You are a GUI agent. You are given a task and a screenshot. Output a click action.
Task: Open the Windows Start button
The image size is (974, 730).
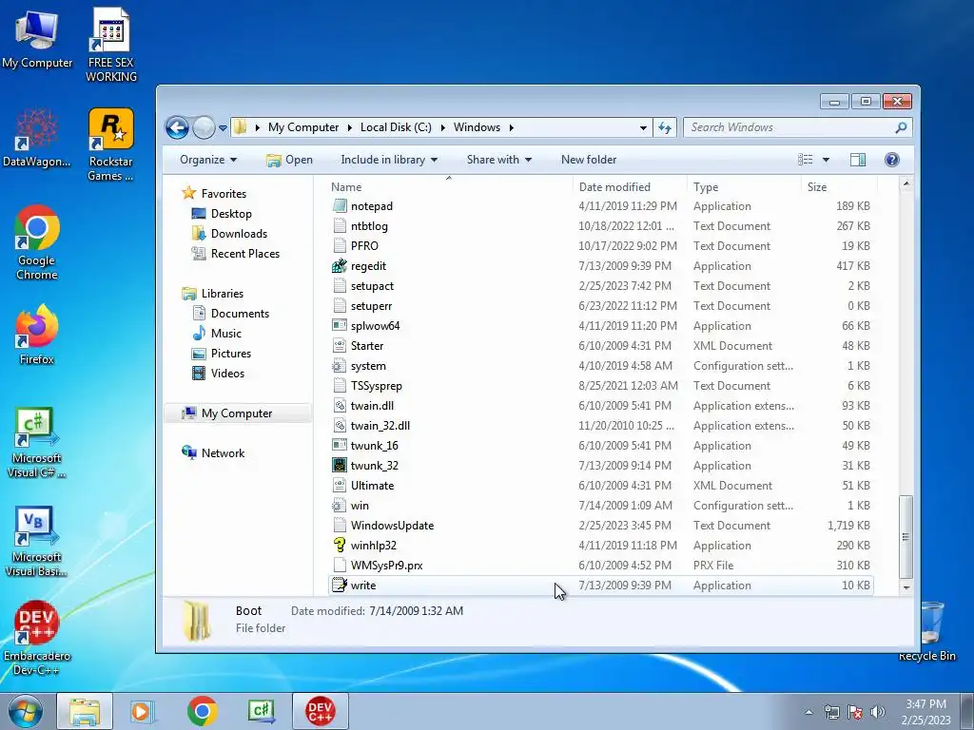point(26,711)
